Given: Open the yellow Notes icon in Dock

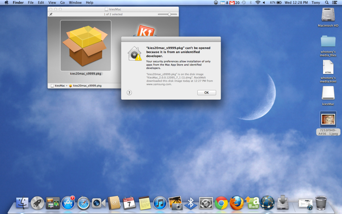Looking at the screenshot, I should pos(145,203).
